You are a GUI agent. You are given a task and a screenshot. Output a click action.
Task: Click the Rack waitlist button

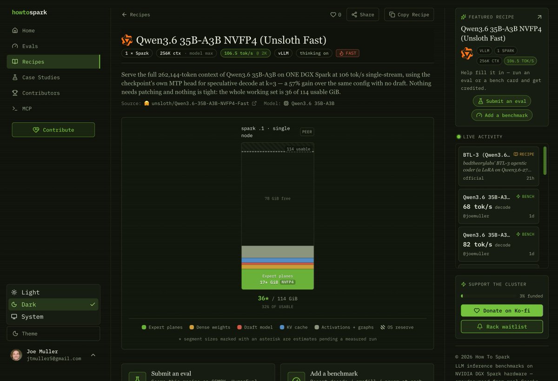coord(502,327)
